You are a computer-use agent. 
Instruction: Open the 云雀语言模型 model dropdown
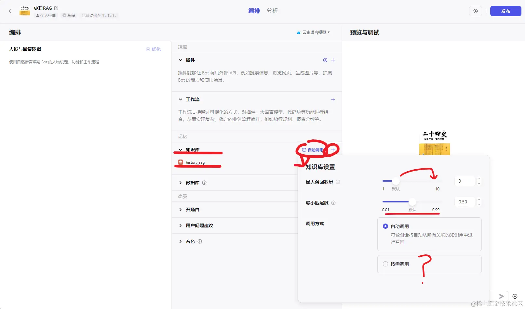(313, 32)
